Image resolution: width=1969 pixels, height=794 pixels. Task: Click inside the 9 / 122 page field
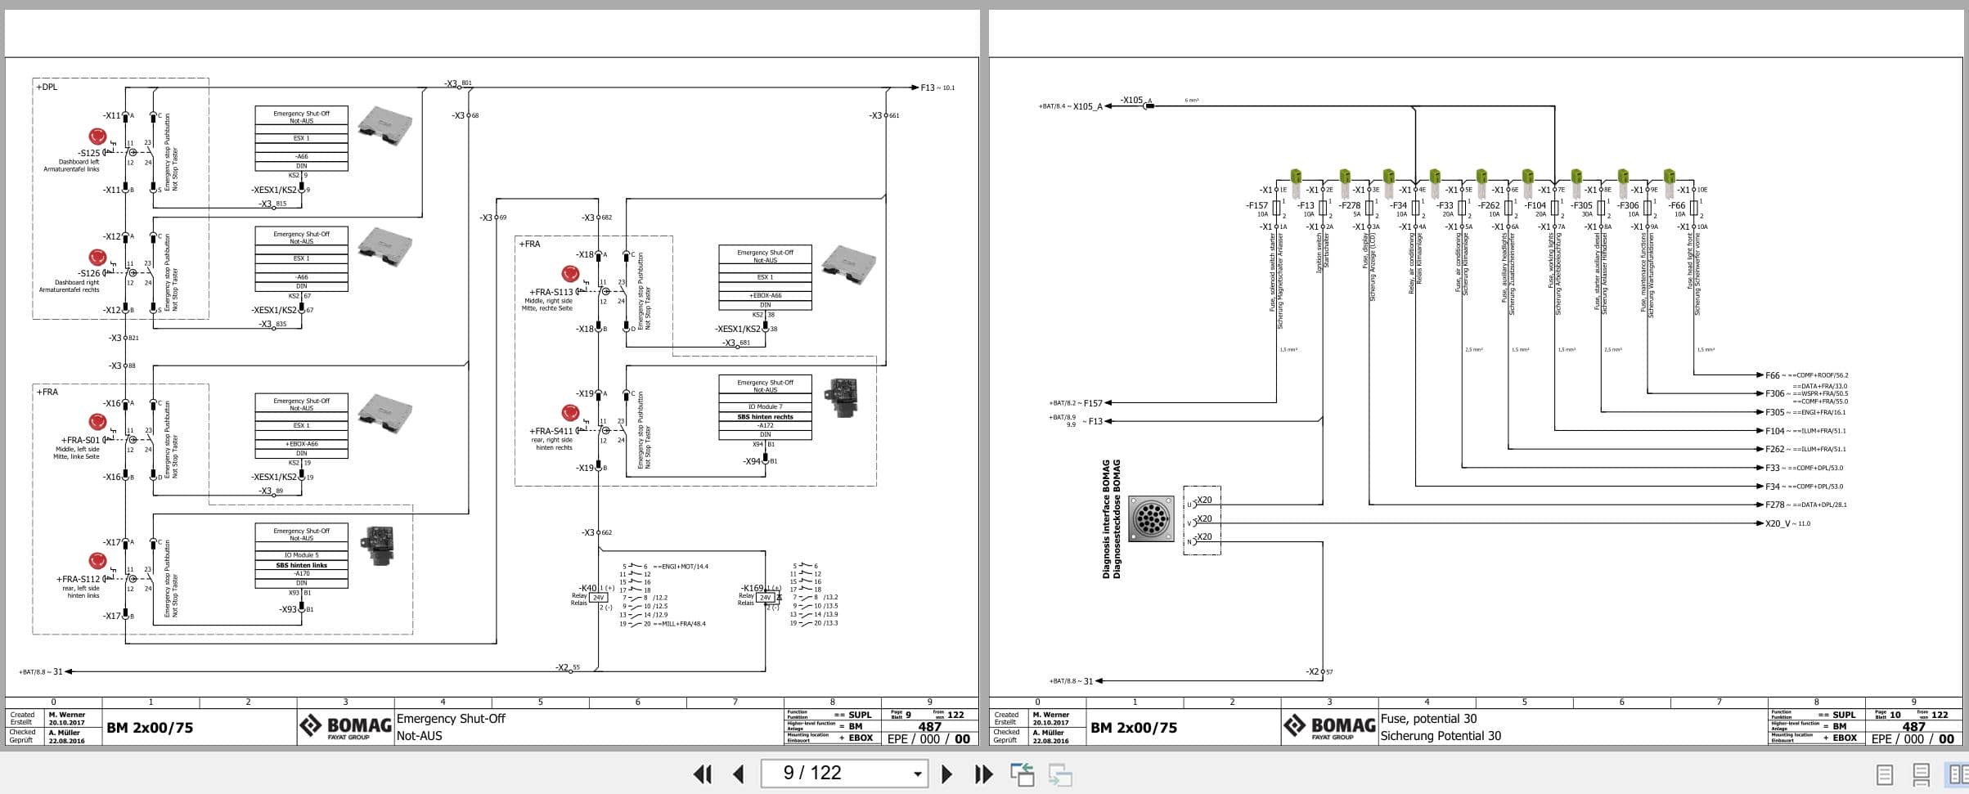[x=818, y=774]
